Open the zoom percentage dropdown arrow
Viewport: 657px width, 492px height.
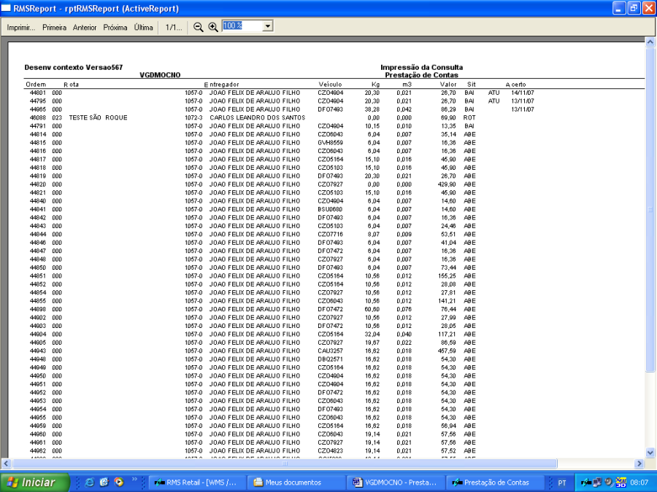click(x=268, y=26)
